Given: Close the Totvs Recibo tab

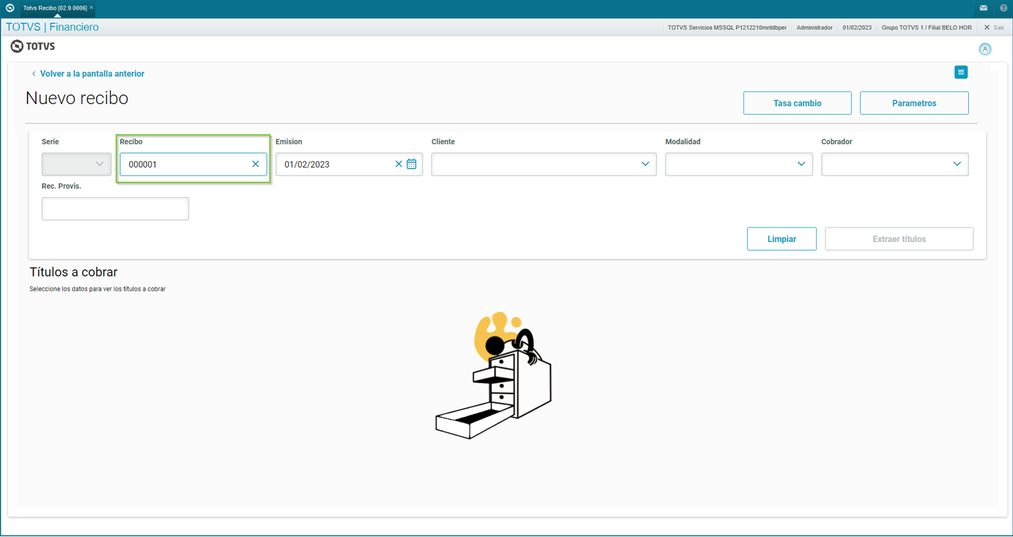Looking at the screenshot, I should (92, 8).
